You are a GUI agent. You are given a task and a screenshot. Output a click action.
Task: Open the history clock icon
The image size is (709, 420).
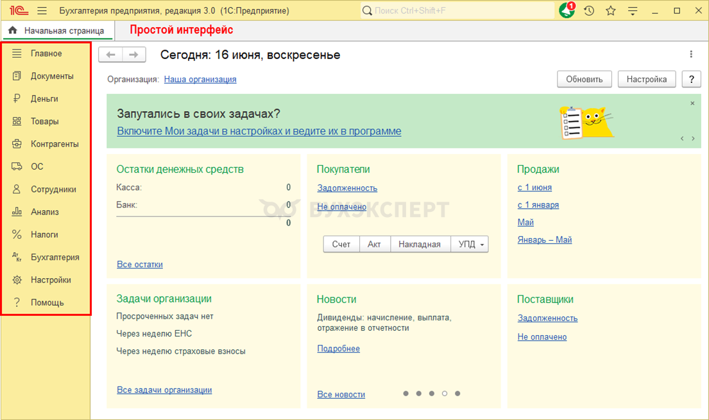click(x=589, y=10)
